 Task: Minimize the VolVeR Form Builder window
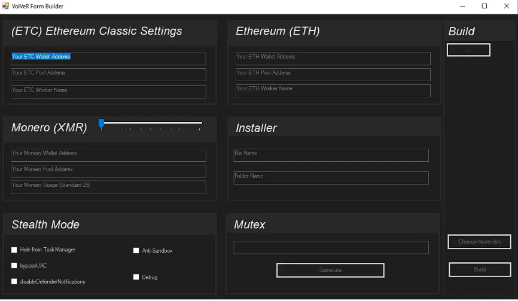click(x=462, y=6)
